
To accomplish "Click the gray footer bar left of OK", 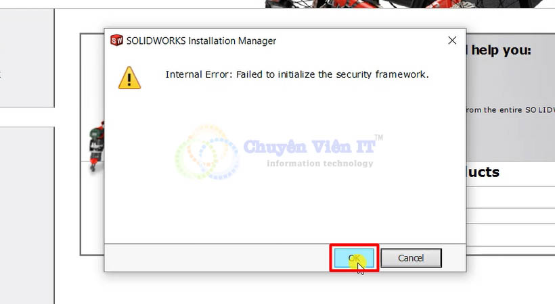I will coord(218,257).
